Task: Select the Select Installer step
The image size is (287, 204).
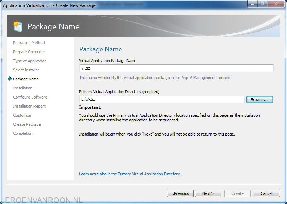Action: click(x=26, y=70)
